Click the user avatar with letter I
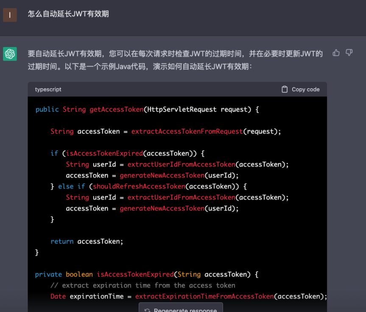This screenshot has height=312, width=366. 10,15
